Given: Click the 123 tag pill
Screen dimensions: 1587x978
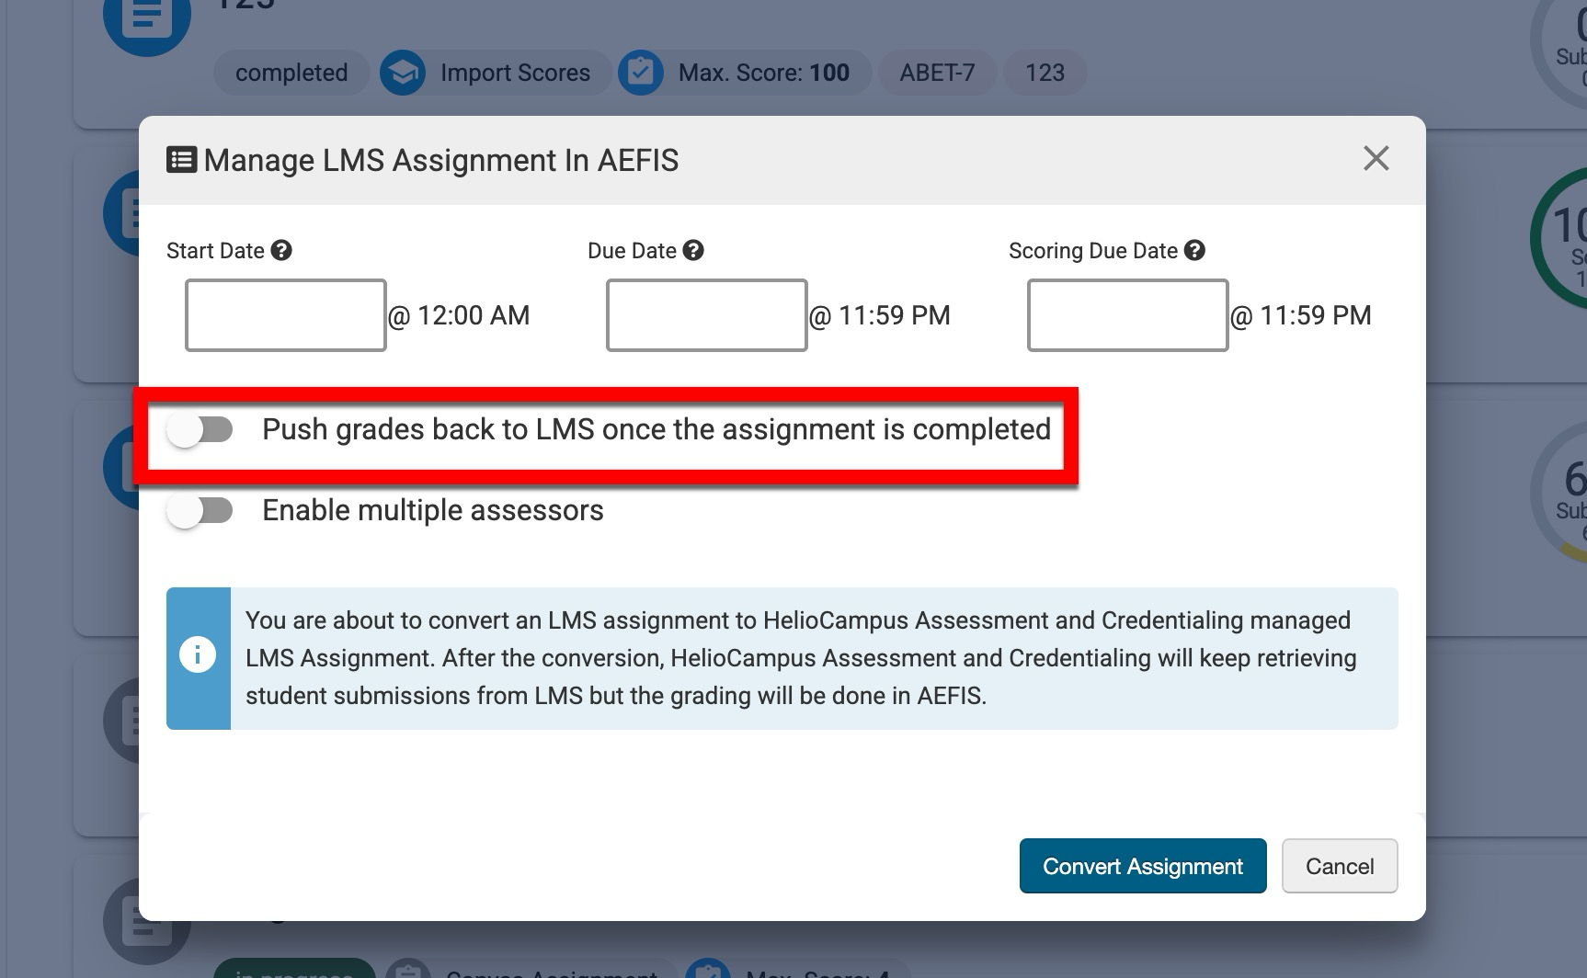Looking at the screenshot, I should 1045,73.
